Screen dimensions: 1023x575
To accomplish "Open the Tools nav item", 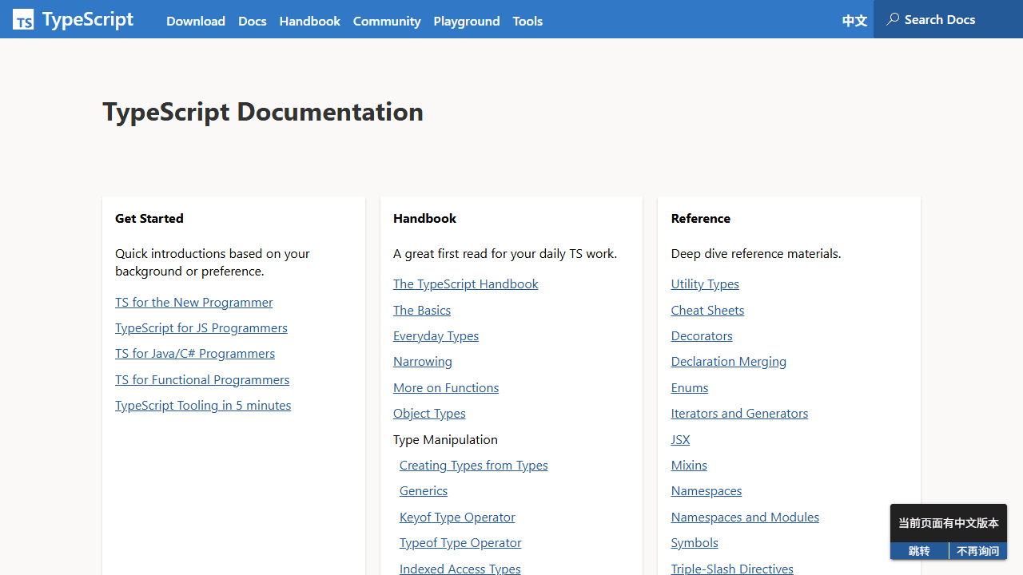I will 527,21.
